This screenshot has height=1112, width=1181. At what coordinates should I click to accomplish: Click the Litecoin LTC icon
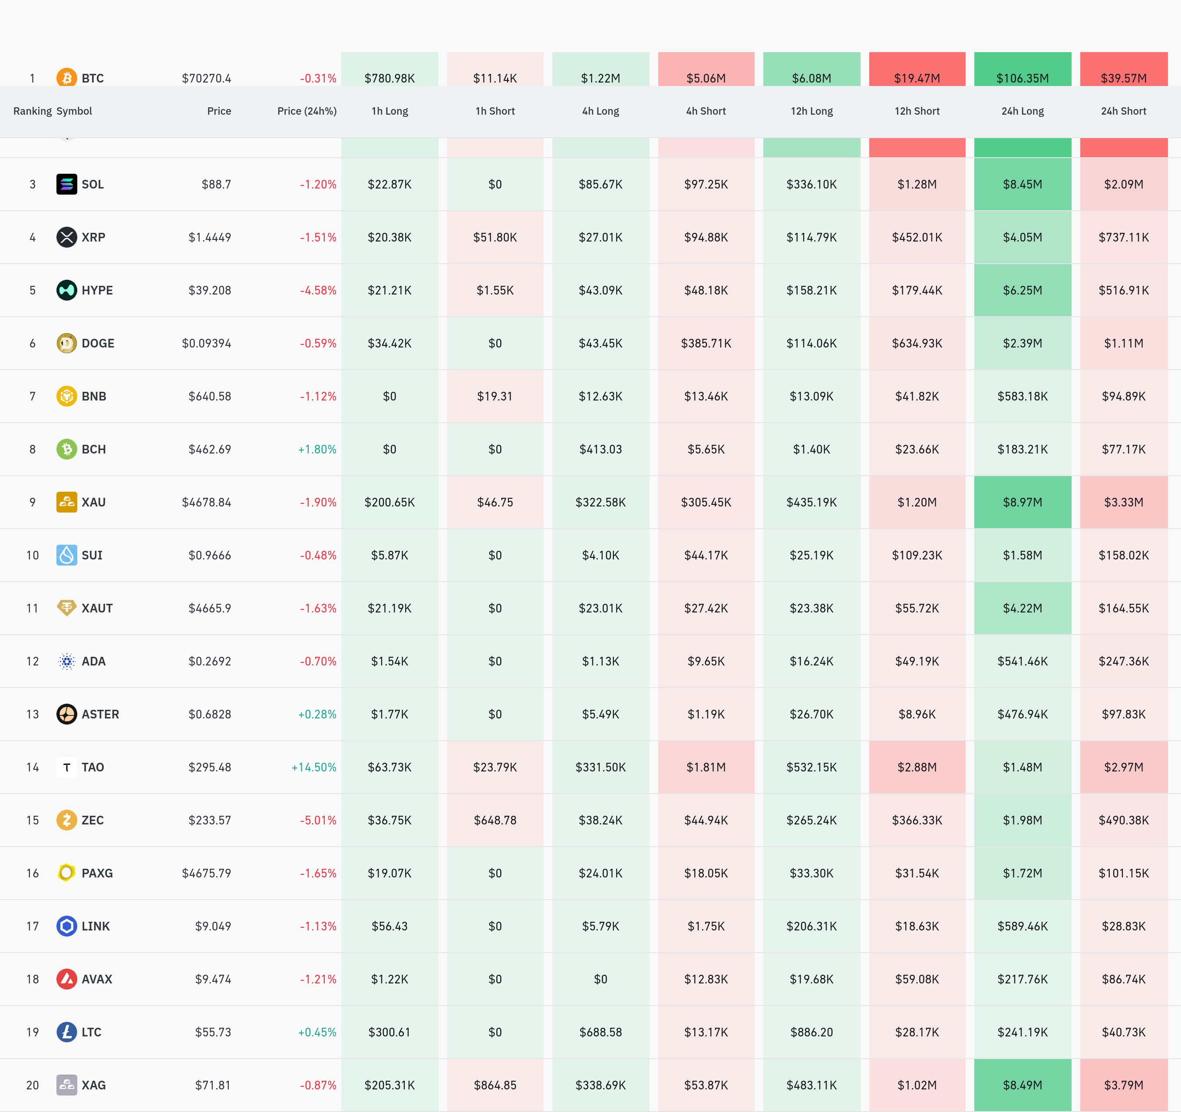(x=66, y=1032)
